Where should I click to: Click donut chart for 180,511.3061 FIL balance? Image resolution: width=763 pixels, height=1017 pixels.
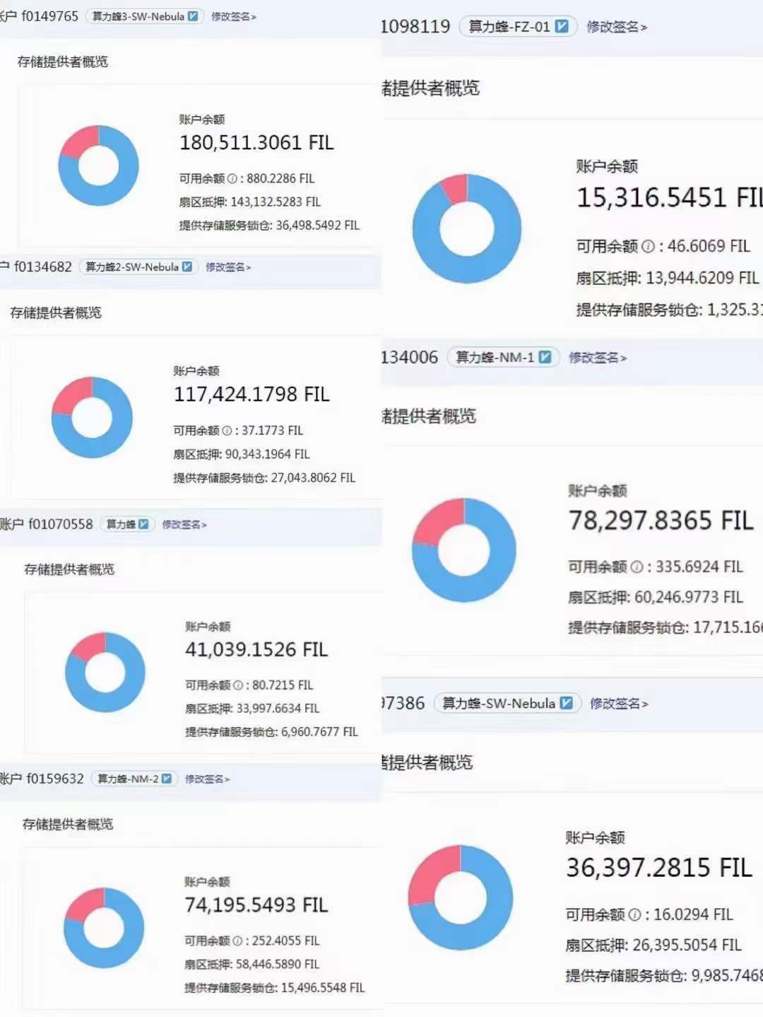click(99, 165)
